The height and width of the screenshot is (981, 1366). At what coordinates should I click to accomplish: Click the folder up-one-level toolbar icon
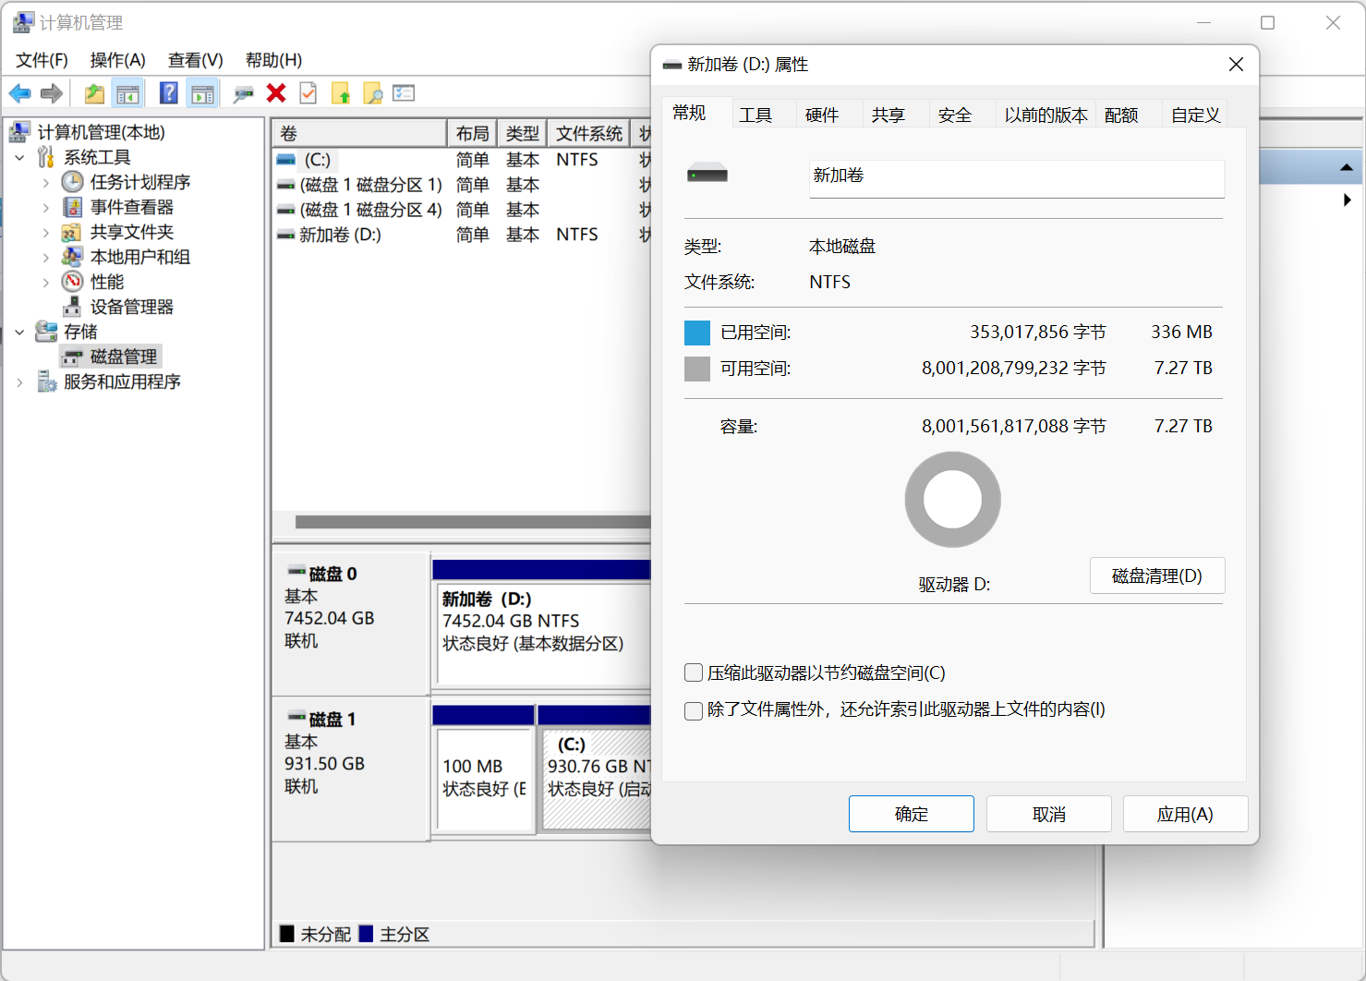click(93, 93)
